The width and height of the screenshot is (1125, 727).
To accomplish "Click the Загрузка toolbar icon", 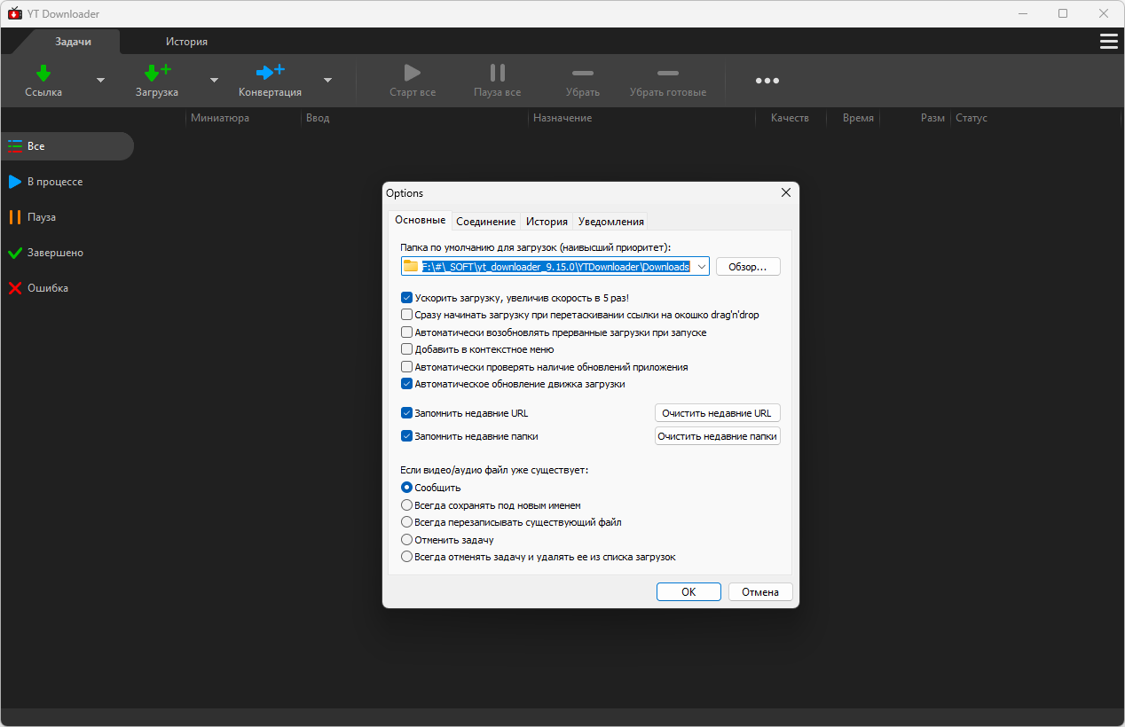I will tap(157, 73).
